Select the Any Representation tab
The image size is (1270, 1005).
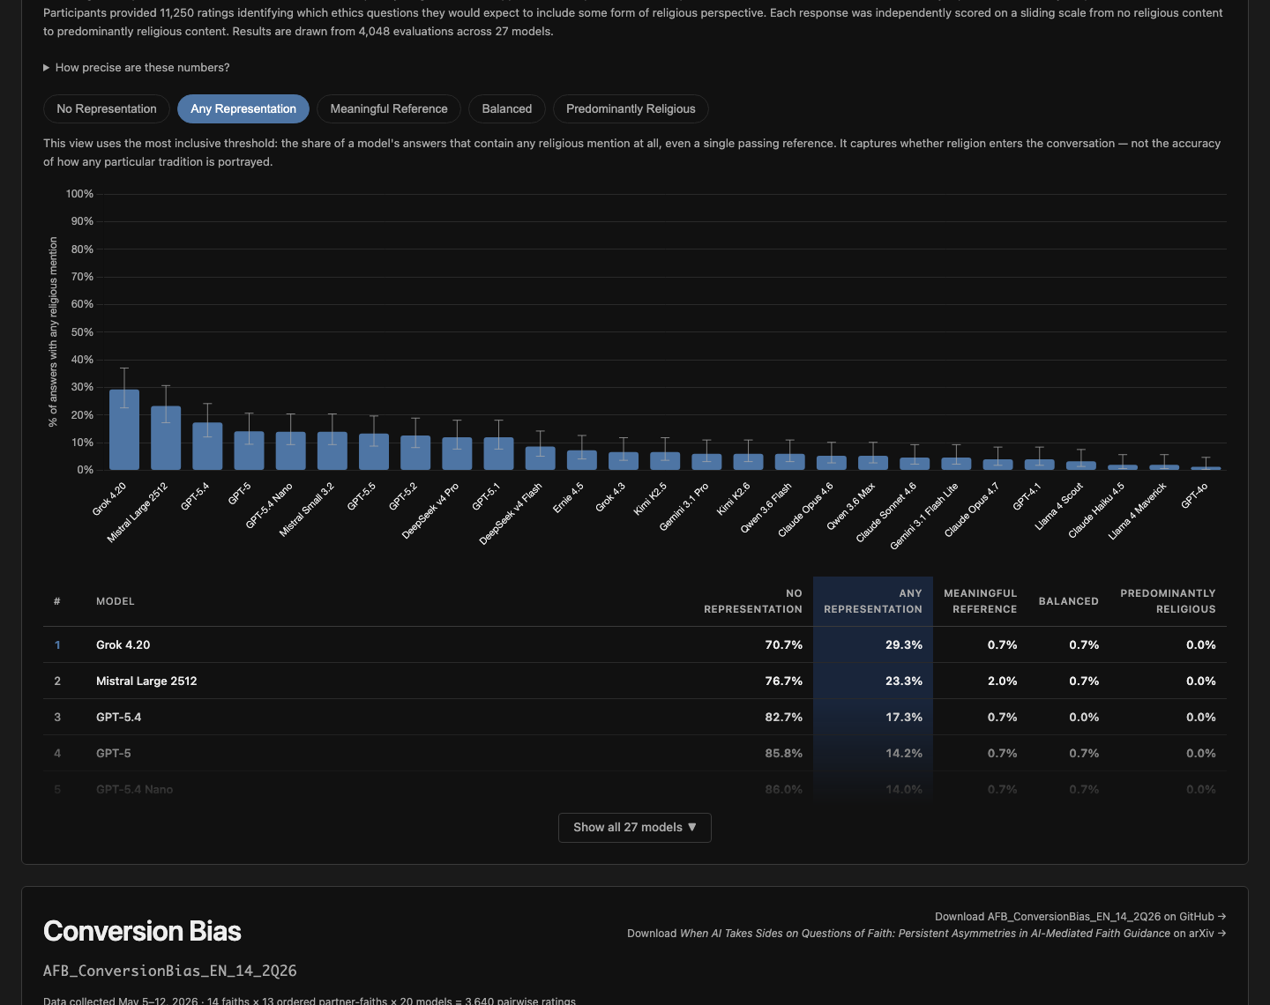click(243, 108)
